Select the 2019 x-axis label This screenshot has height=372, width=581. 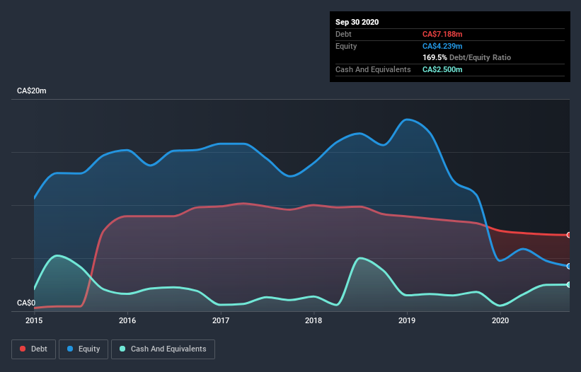[x=407, y=320]
